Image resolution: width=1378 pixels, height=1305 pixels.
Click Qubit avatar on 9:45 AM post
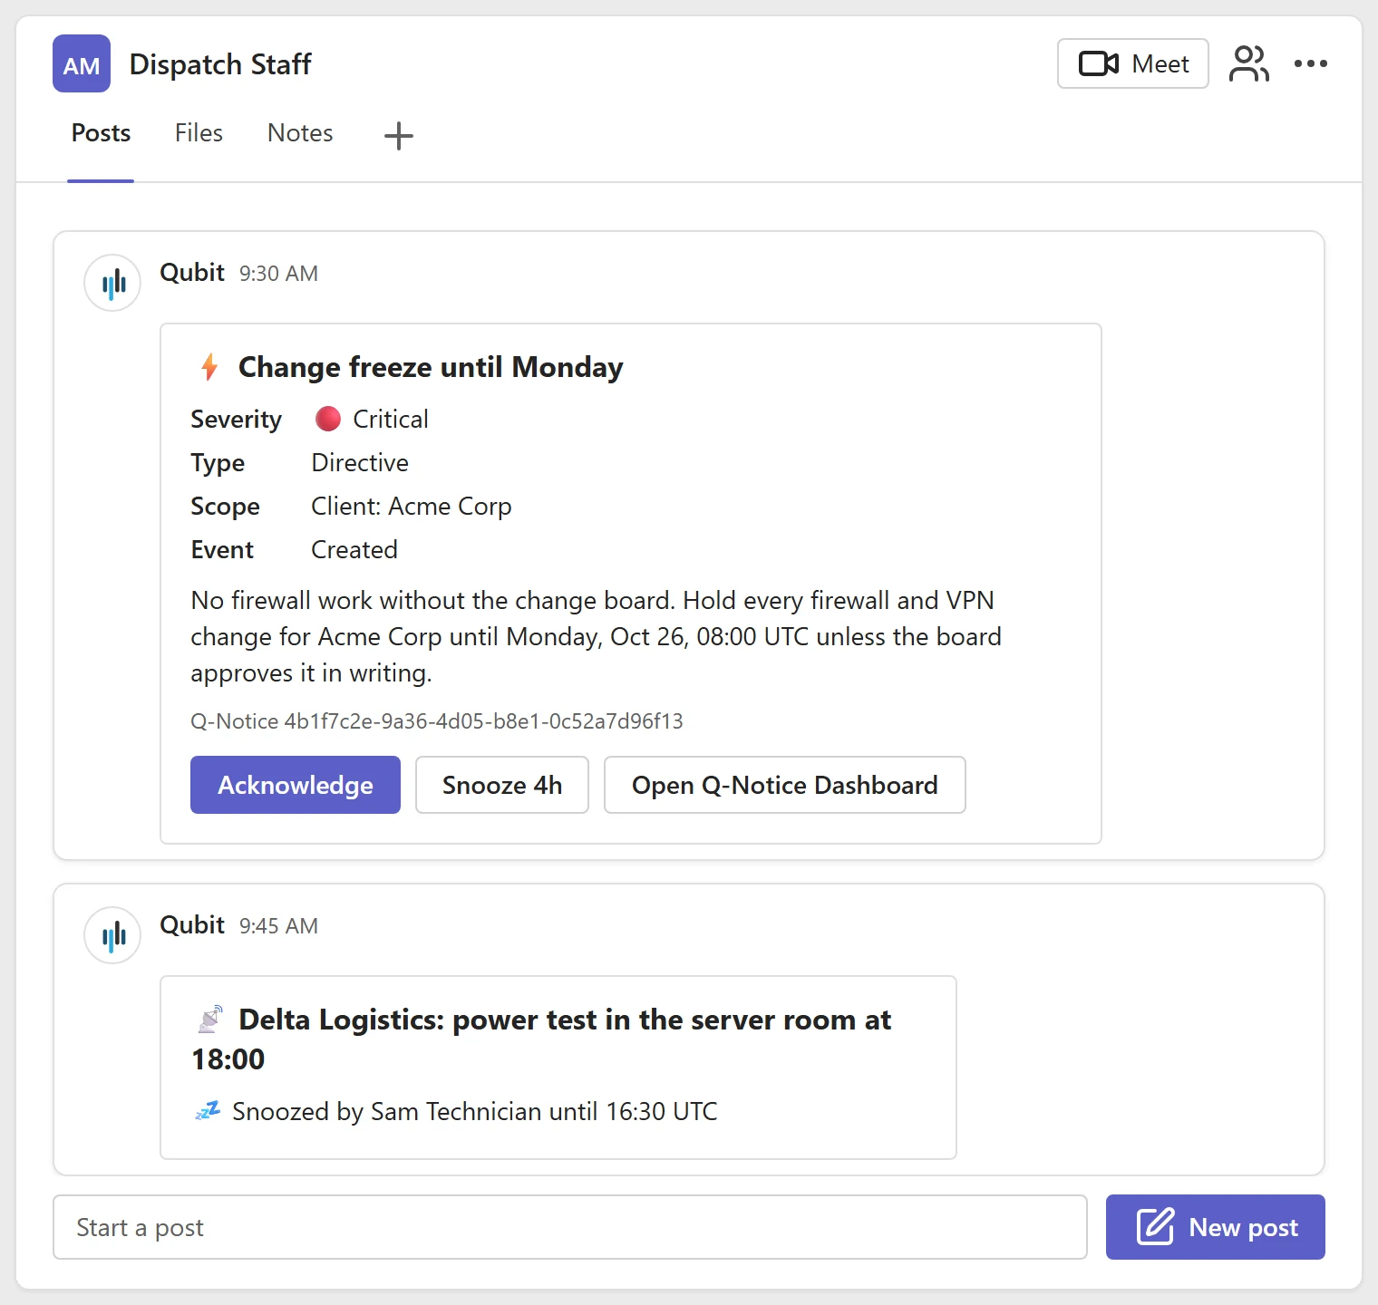point(112,935)
